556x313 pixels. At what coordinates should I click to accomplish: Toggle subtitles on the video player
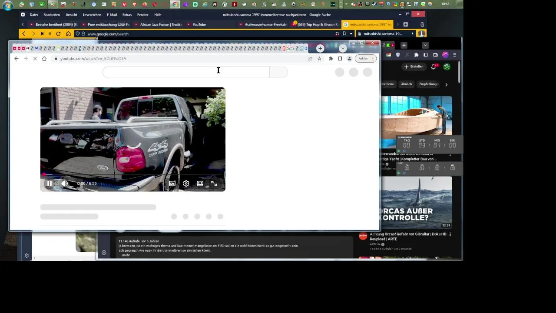[x=172, y=183]
